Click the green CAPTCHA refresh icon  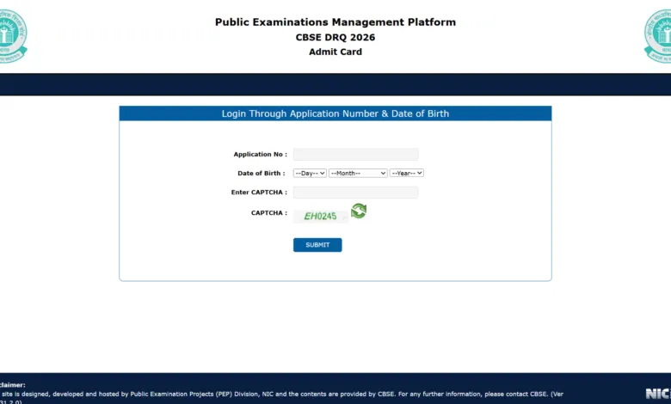(x=359, y=211)
